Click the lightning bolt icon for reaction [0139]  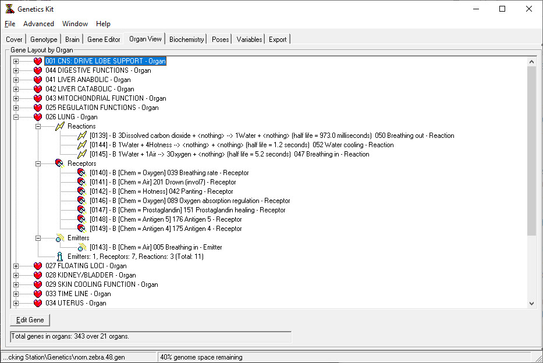[x=82, y=136]
